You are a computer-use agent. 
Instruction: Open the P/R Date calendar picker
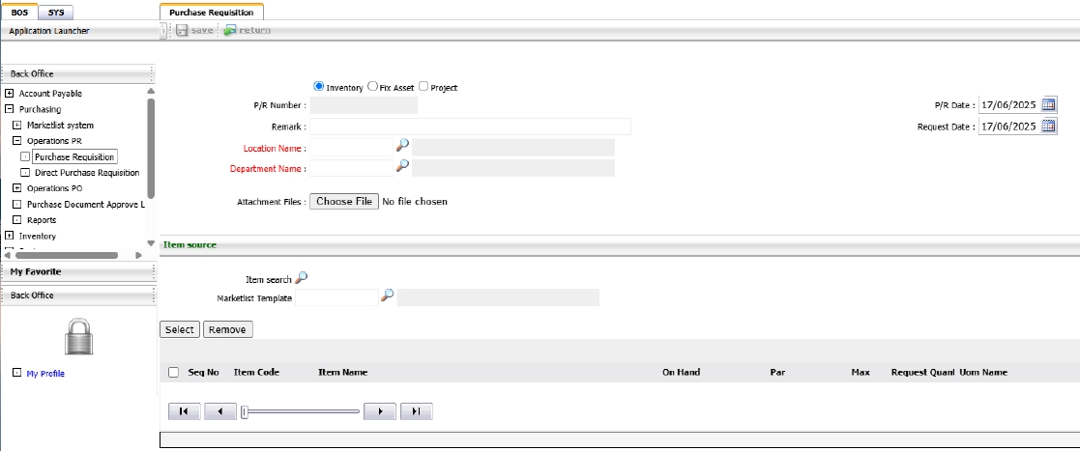point(1049,104)
